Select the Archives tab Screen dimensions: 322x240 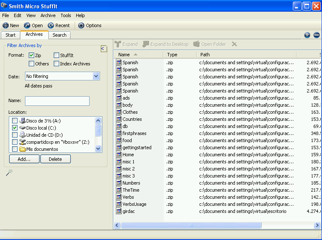[34, 35]
